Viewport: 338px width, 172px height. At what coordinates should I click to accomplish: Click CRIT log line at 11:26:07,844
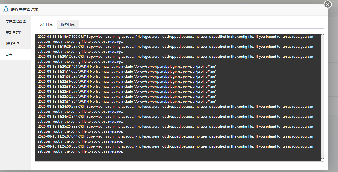(176, 139)
